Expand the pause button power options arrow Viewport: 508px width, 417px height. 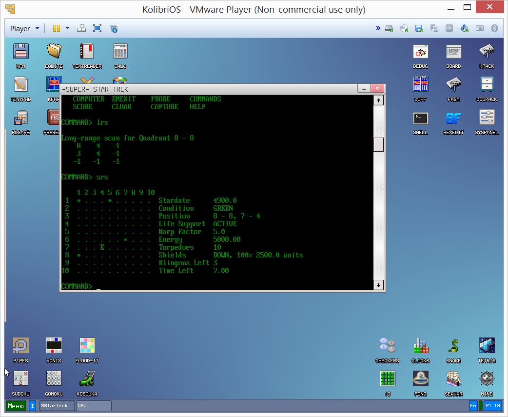(x=67, y=28)
